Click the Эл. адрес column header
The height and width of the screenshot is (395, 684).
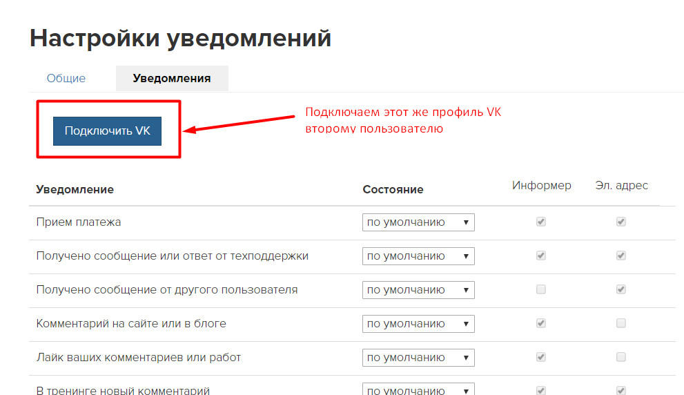tap(622, 186)
